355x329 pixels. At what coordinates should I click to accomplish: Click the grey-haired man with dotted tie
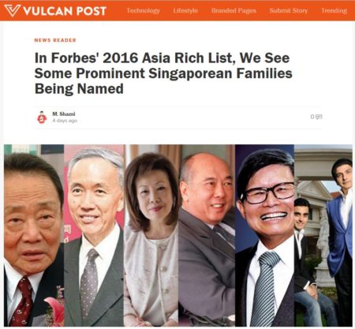[x=94, y=235]
